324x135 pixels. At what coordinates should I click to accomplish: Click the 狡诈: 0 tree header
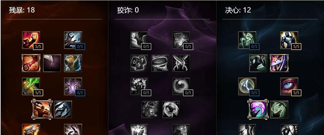[x=128, y=10]
